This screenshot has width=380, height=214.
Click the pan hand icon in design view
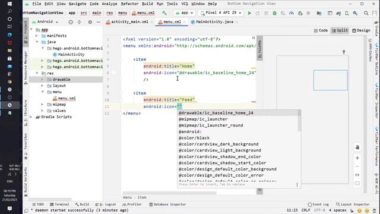point(357,147)
